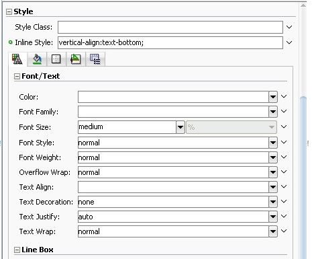
Task: Open the Border/Outline style tab icon
Action: click(76, 59)
